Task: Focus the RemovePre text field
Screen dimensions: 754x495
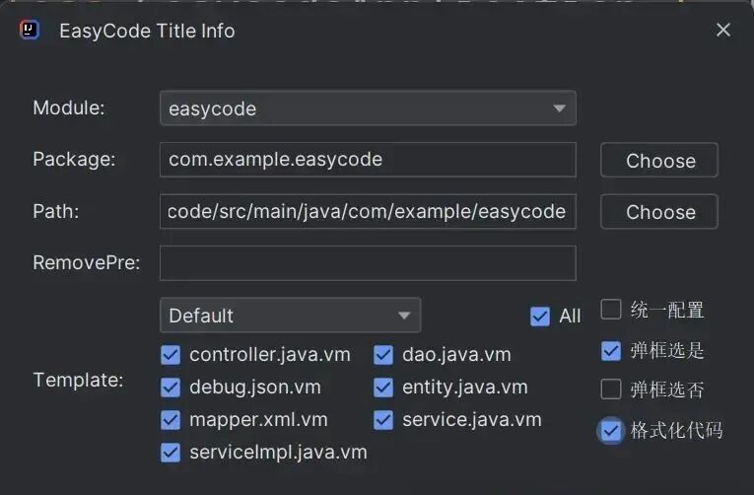Action: (367, 263)
